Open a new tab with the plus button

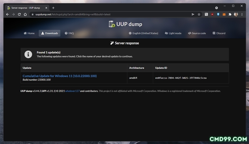pyautogui.click(x=53, y=8)
